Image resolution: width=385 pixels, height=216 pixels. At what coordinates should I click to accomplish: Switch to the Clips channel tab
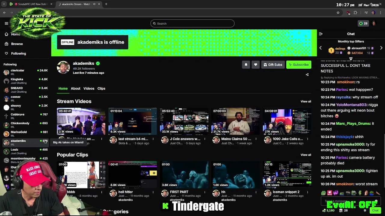coord(101,88)
